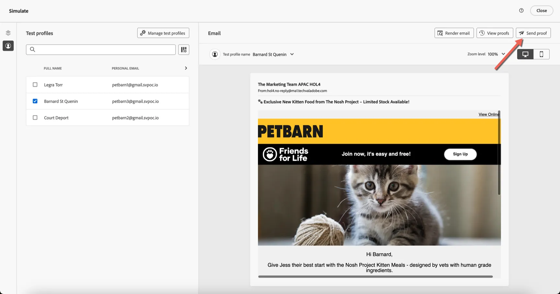Screen dimensions: 560x294
Task: Expand more table columns with the chevron
Action: click(x=186, y=68)
